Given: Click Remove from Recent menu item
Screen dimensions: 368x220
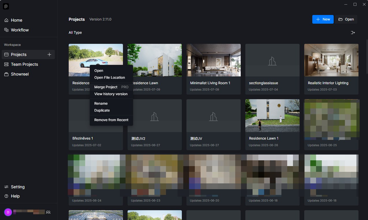Looking at the screenshot, I should [111, 120].
